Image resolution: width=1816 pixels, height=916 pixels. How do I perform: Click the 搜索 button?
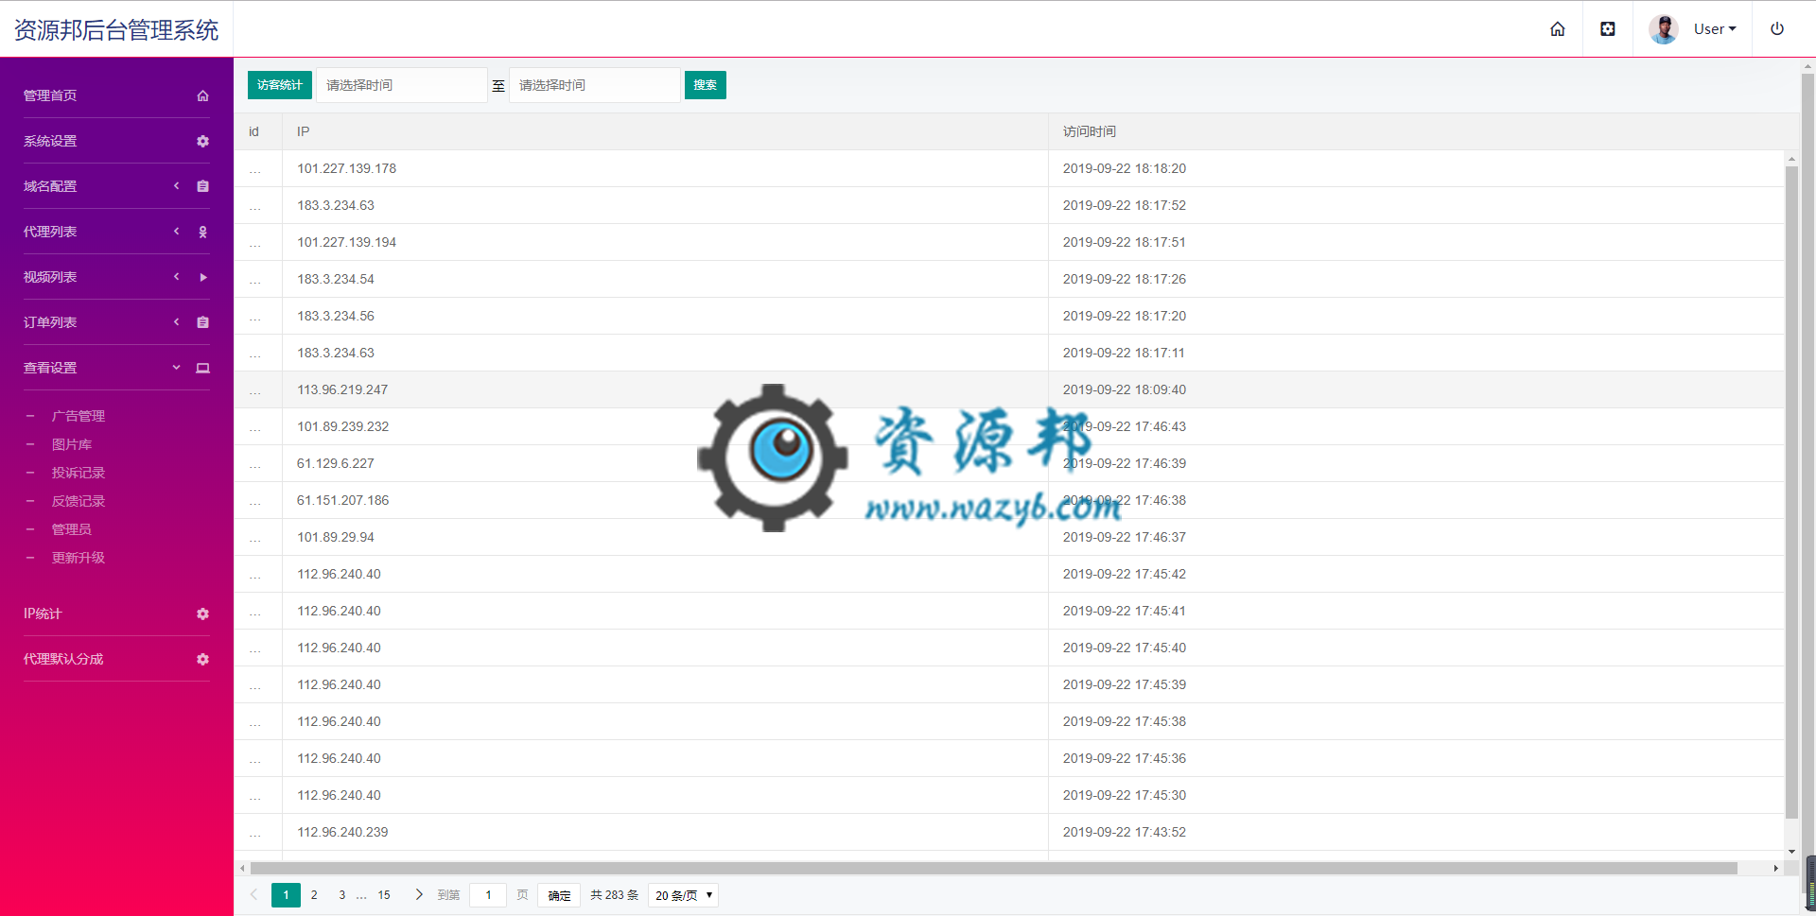coord(706,85)
